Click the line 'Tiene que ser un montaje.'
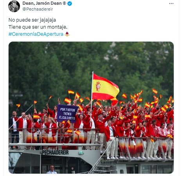 point(38,27)
